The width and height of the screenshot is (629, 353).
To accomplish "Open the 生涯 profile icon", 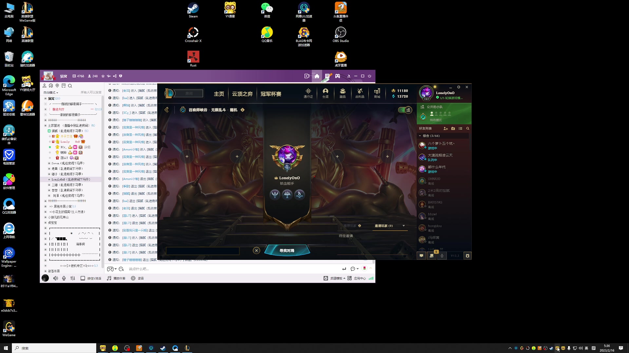I will pos(325,93).
